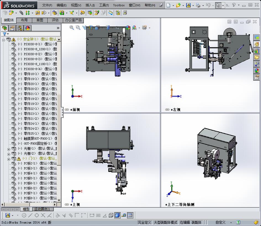261x226 pixels.
Task: Click the Select arrow cursor tool
Action: [x=218, y=5]
